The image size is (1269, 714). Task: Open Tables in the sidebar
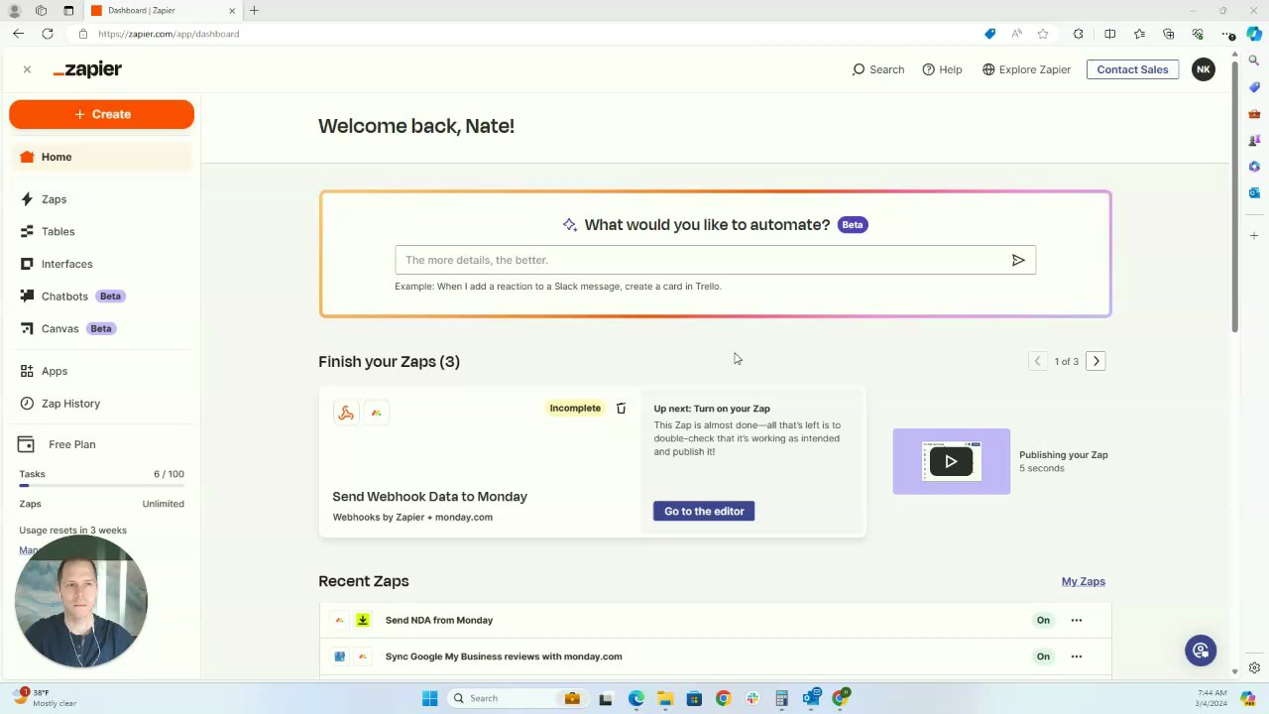(58, 231)
